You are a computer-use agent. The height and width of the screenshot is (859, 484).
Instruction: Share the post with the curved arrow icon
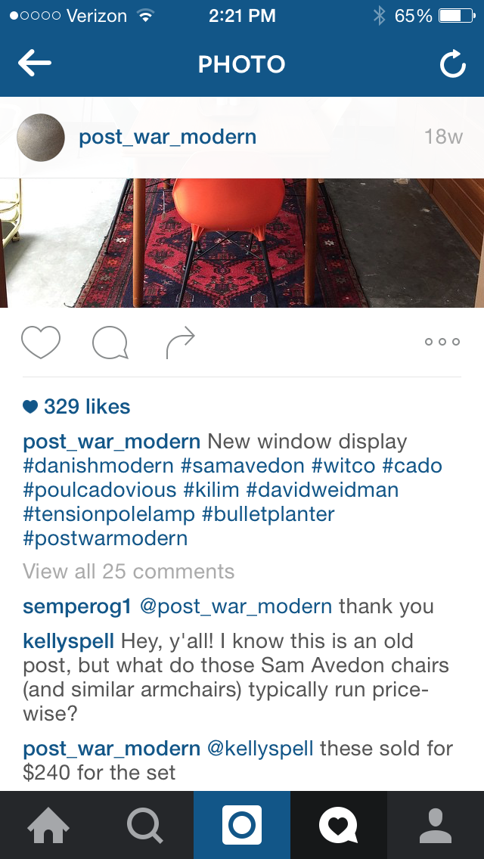180,343
